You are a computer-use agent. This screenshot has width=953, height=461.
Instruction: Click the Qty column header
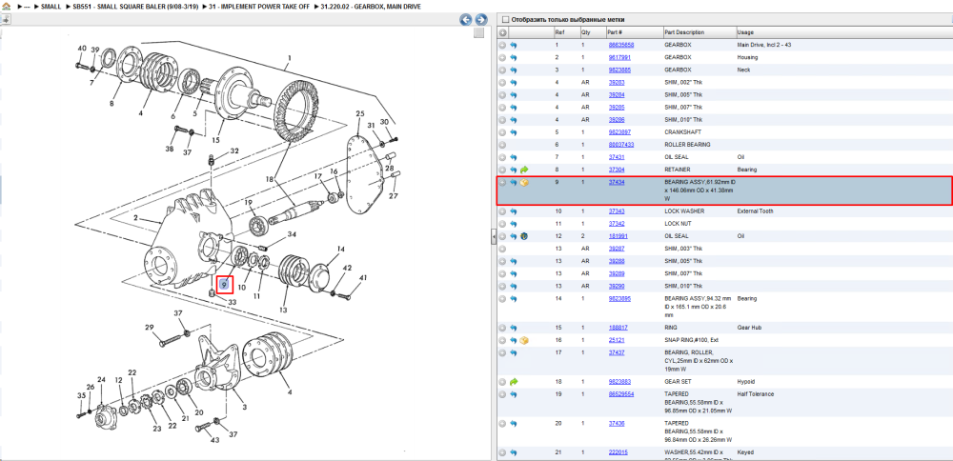pos(586,32)
